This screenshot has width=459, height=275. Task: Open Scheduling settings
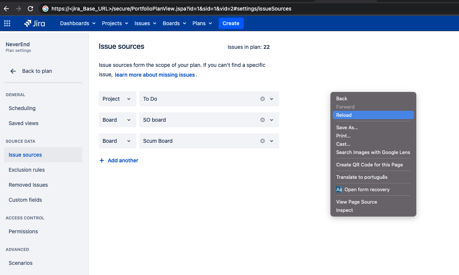coord(43,108)
